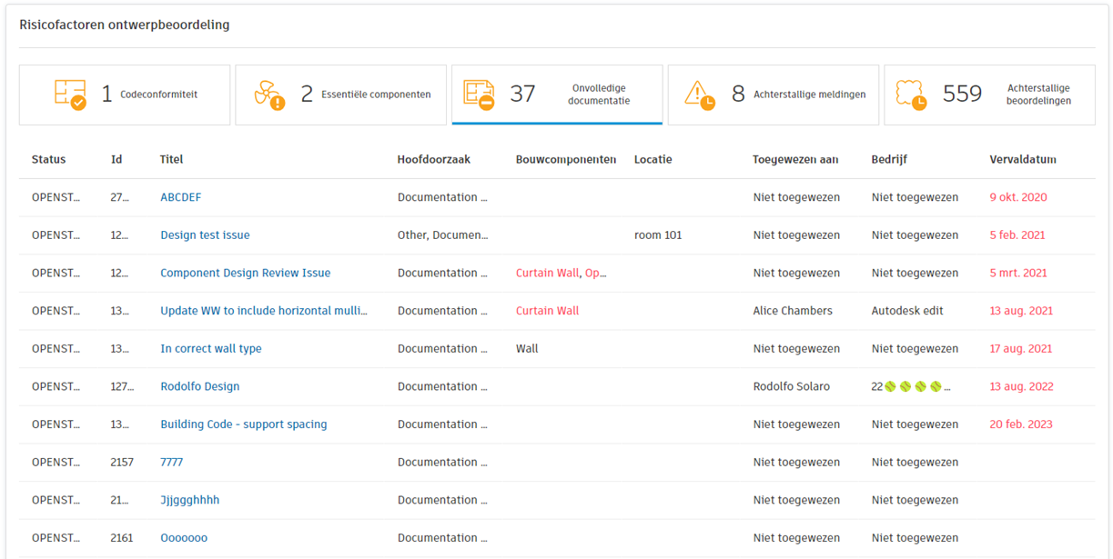Click the due date 13 aug. 2022
This screenshot has width=1113, height=559.
1022,386
